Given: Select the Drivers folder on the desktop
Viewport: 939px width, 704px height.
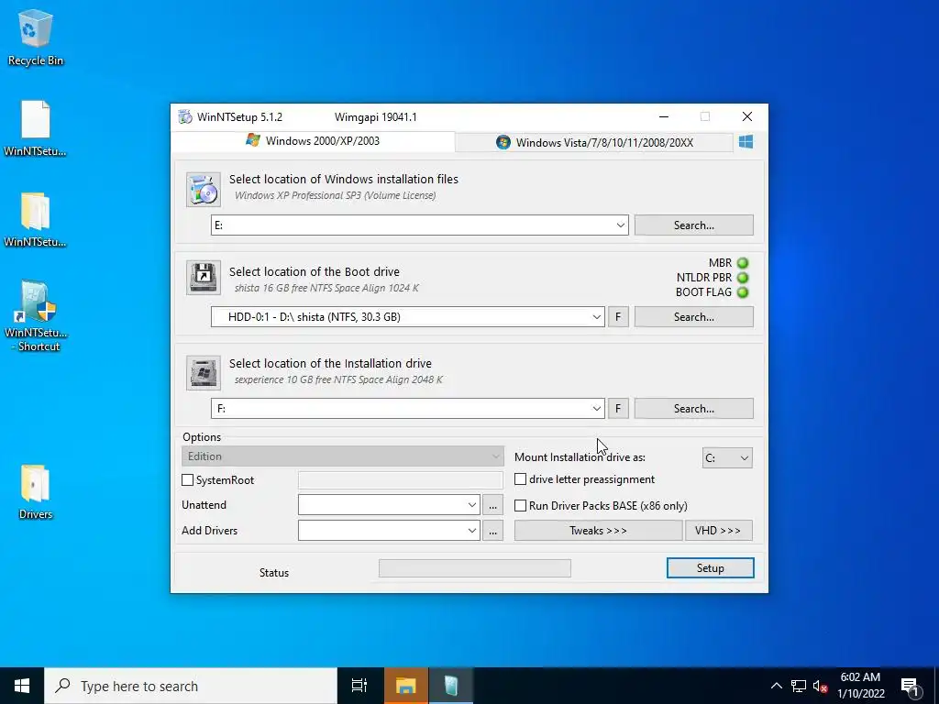Looking at the screenshot, I should (36, 492).
